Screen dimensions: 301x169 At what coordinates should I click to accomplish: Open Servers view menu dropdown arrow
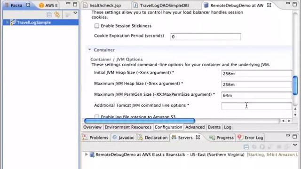tap(295, 145)
